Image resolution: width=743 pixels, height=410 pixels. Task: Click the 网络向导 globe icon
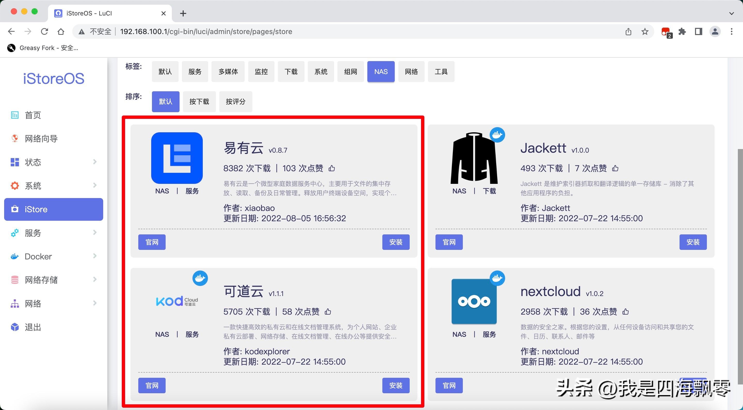pos(14,138)
